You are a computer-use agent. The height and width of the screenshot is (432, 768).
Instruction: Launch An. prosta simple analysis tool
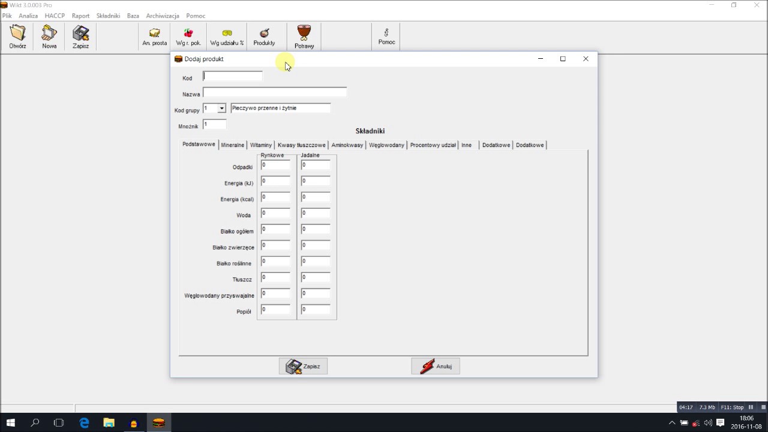point(155,37)
